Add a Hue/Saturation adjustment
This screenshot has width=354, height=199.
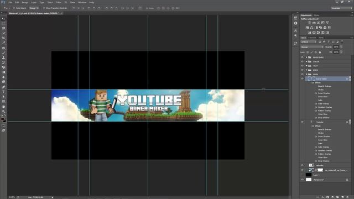pos(308,28)
